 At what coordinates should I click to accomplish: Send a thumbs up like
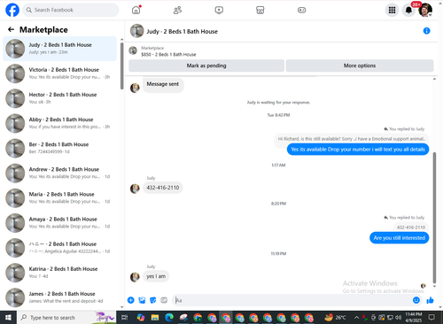pos(430,300)
